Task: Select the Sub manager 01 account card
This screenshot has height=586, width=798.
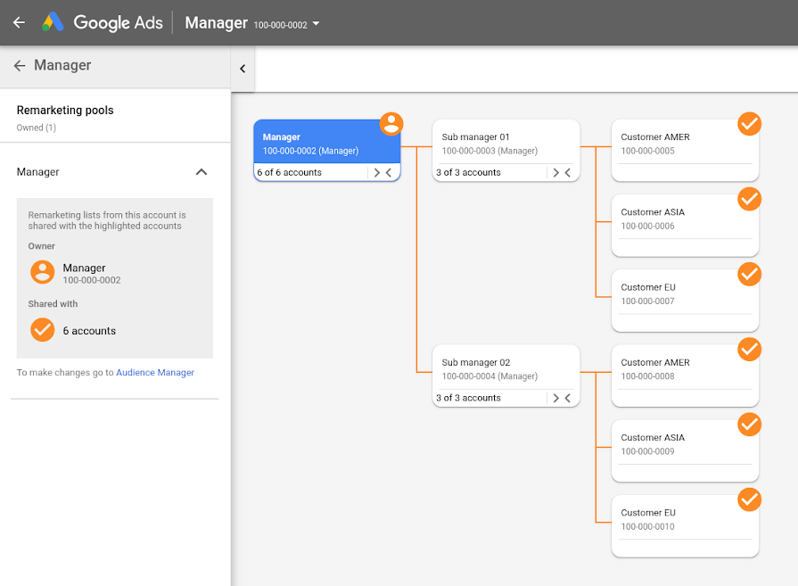Action: [506, 143]
